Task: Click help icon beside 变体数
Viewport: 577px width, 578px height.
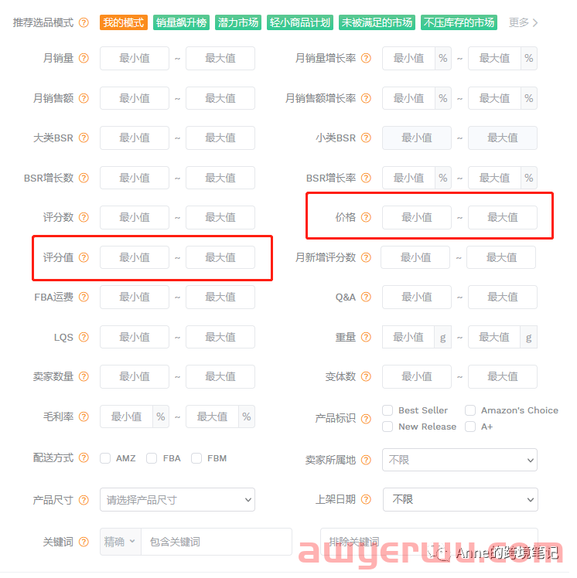Action: click(366, 377)
